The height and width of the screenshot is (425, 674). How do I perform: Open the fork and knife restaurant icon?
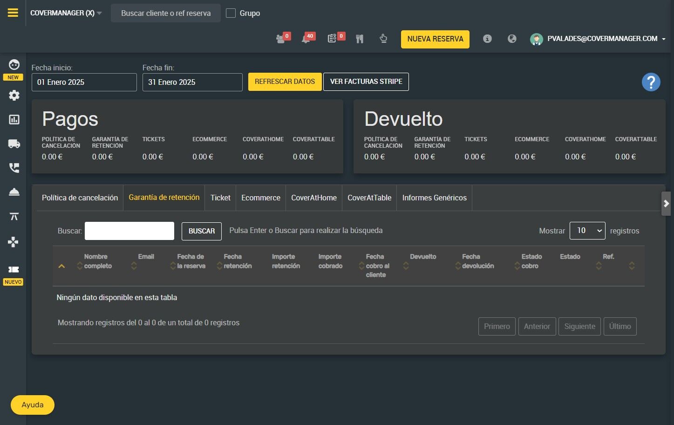360,39
